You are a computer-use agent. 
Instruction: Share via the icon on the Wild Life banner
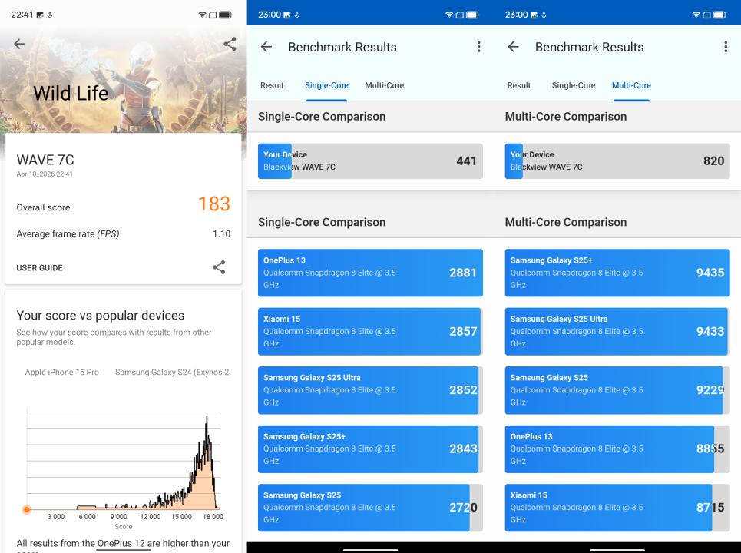pos(230,44)
